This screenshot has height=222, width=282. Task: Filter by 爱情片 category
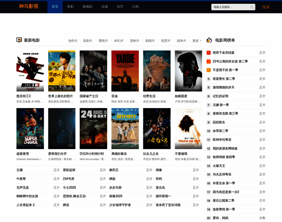point(103,41)
